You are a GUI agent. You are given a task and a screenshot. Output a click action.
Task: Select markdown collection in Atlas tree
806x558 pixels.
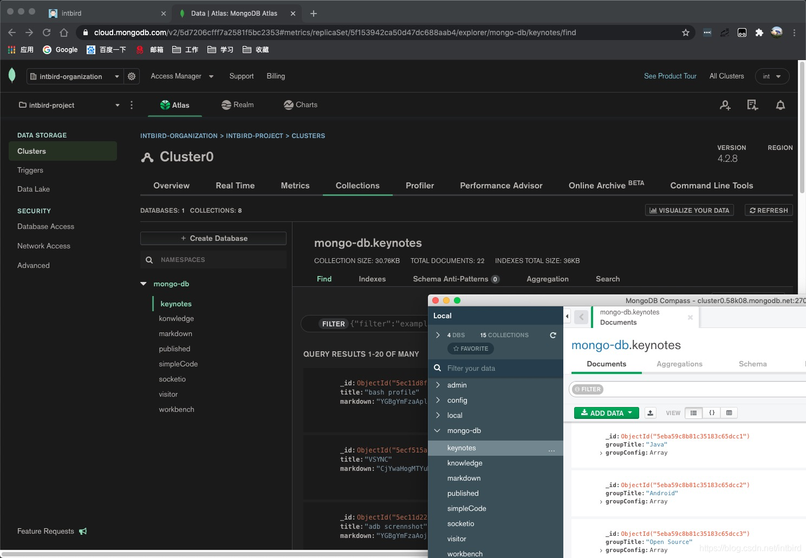[x=175, y=334]
